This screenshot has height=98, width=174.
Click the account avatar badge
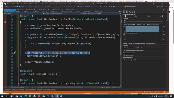pos(154,4)
